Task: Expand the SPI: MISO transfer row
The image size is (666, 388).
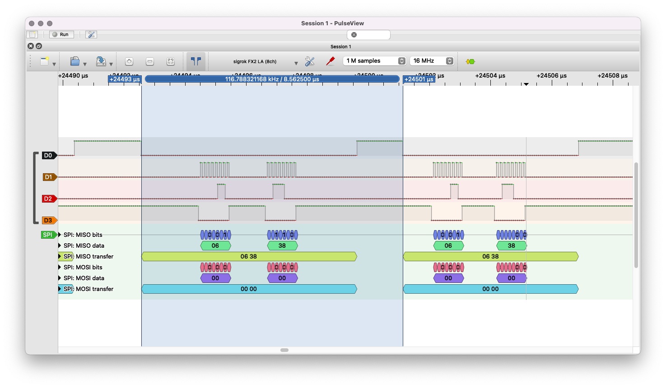Action: pos(60,256)
